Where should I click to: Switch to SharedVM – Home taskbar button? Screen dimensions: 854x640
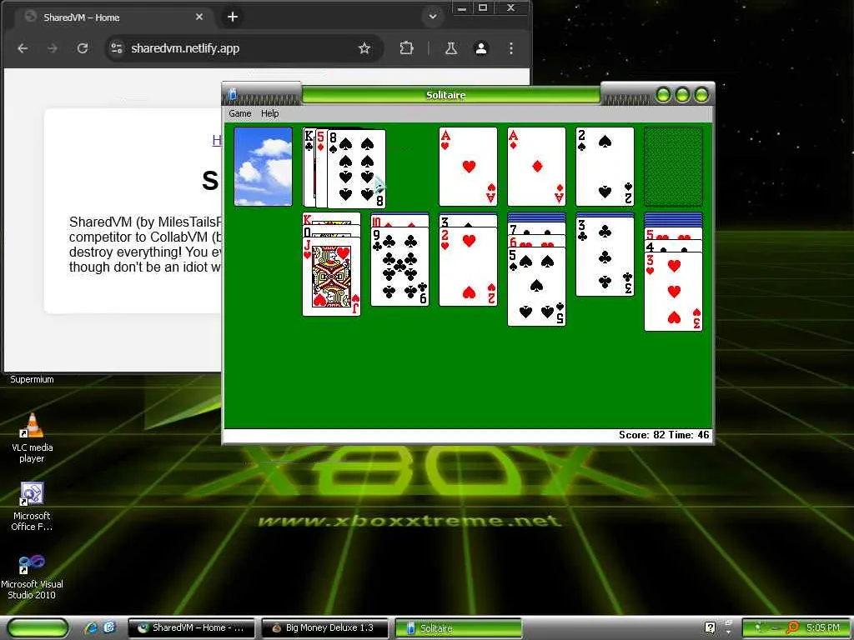[x=191, y=628]
